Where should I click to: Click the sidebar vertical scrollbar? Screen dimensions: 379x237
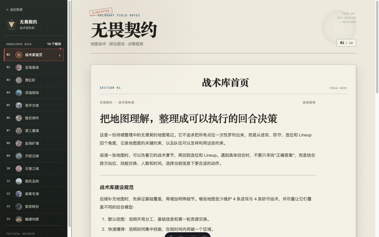69,113
